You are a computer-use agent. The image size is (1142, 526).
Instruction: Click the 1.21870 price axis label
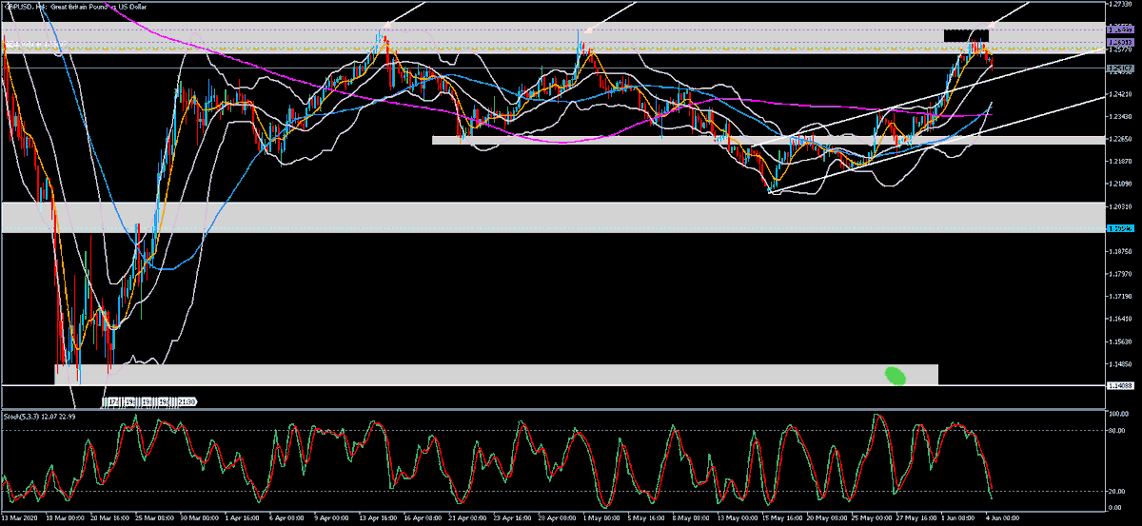point(1120,162)
